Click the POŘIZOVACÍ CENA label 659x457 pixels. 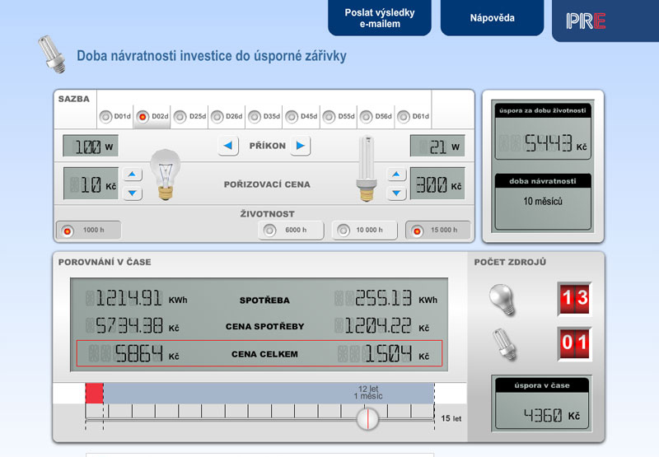click(x=267, y=184)
